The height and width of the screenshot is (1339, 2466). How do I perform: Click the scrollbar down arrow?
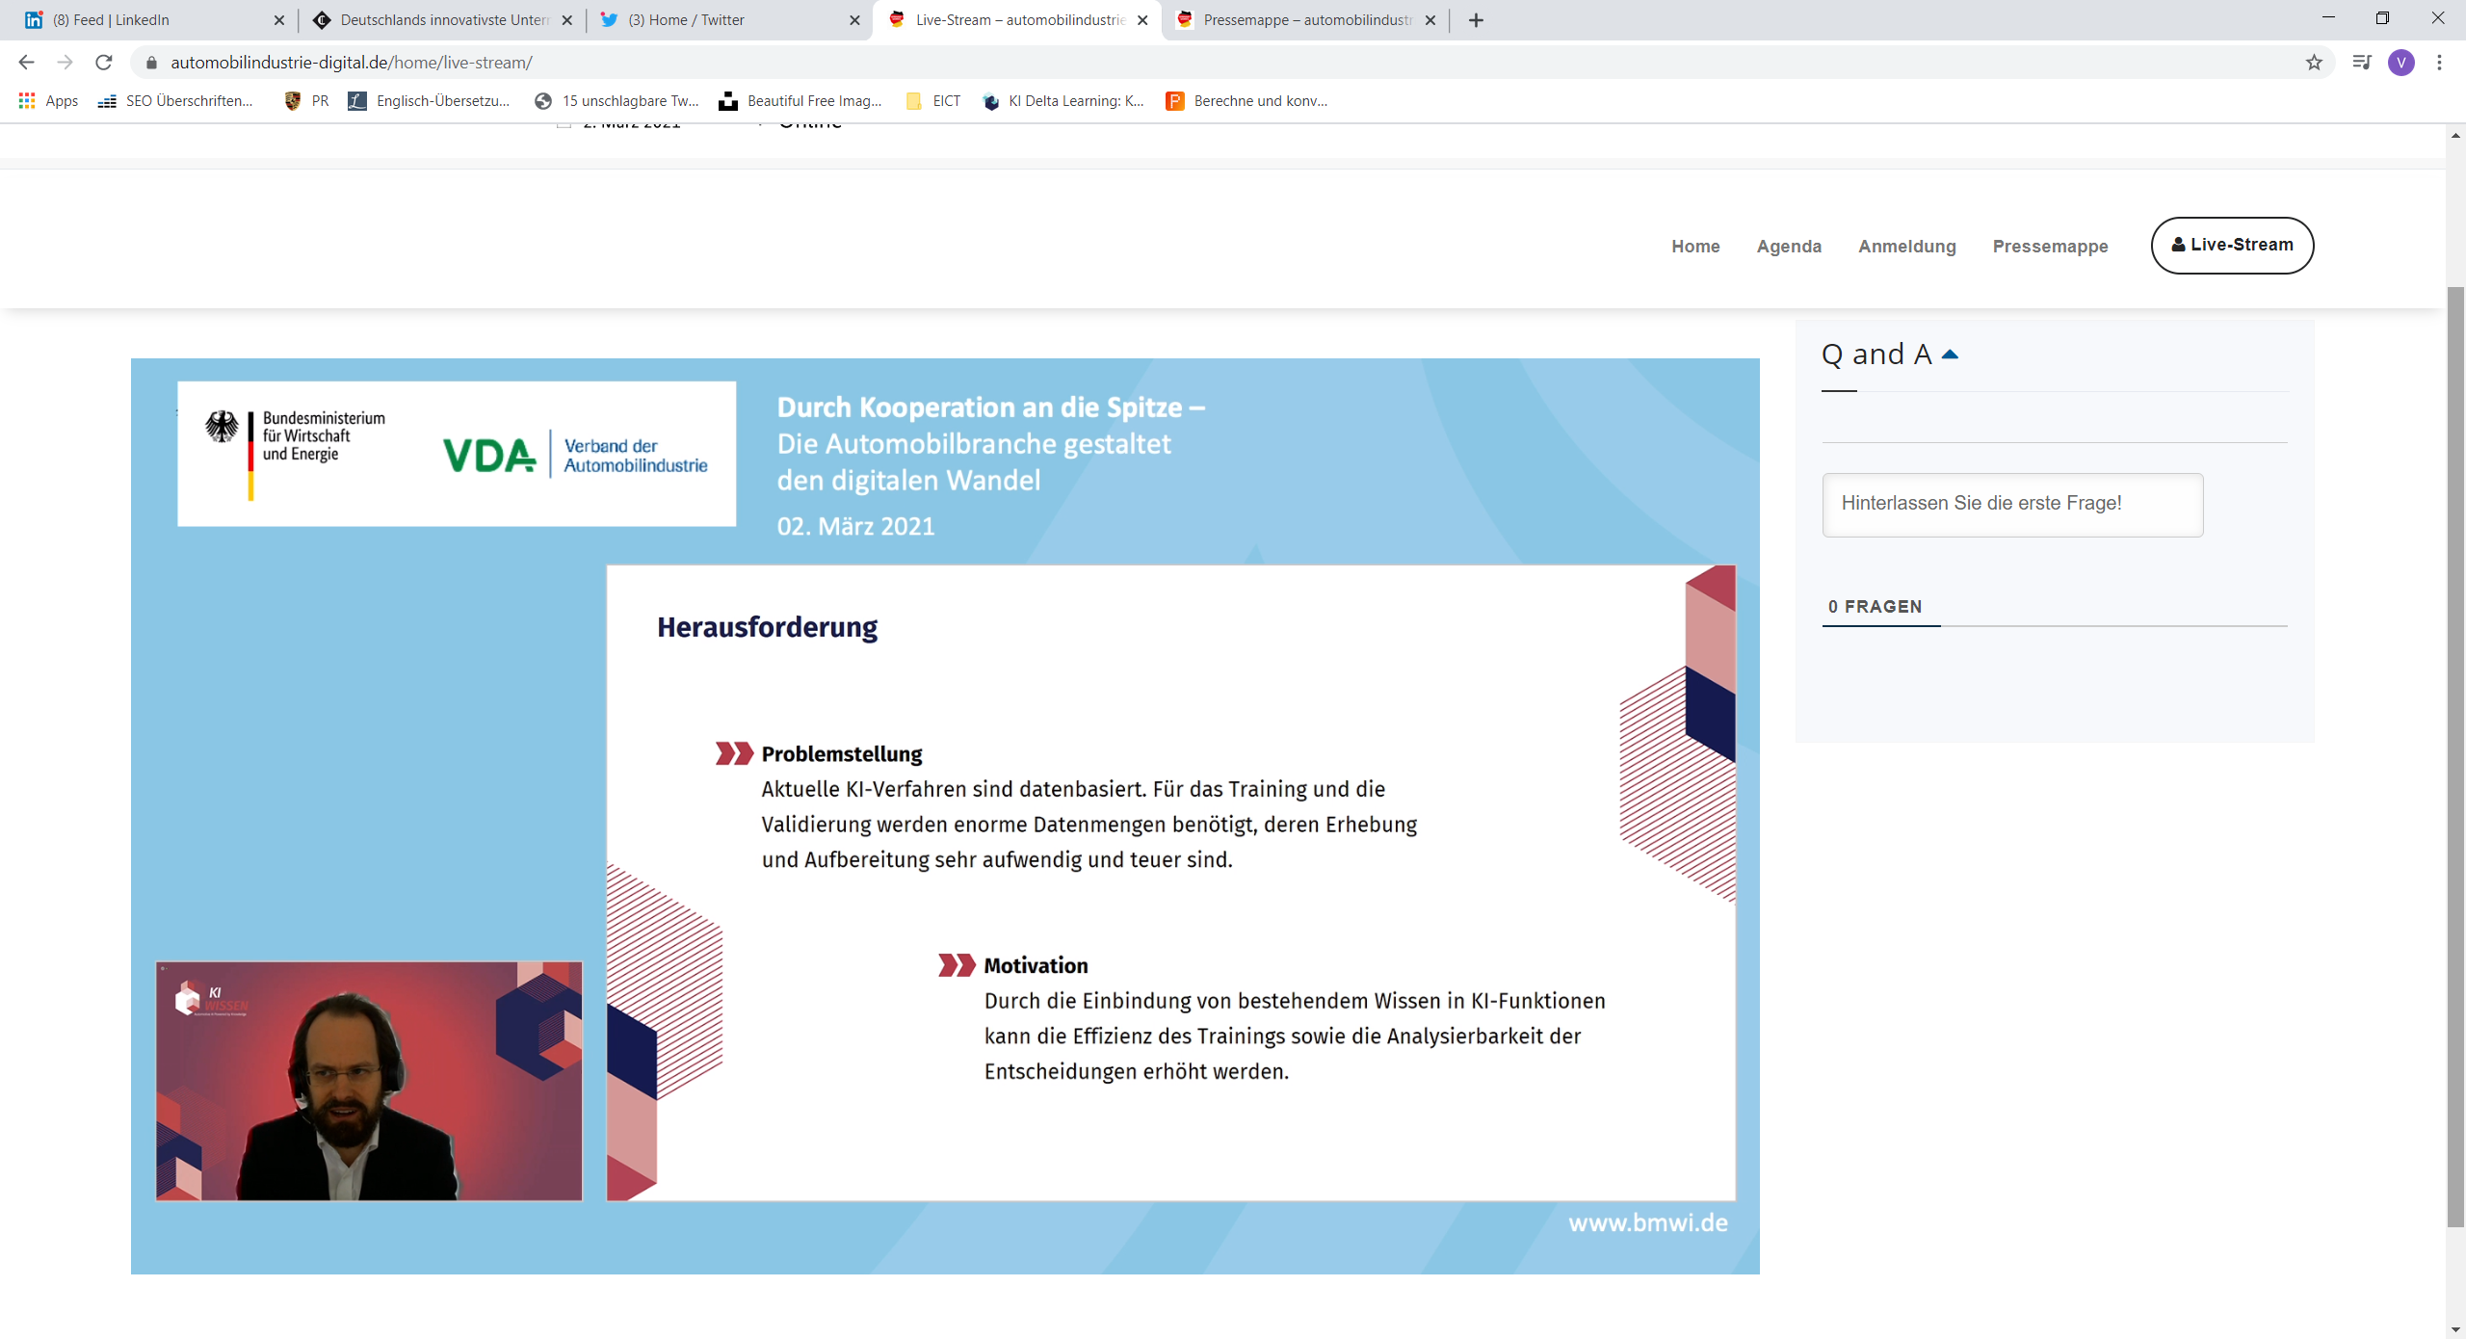pyautogui.click(x=2455, y=1329)
